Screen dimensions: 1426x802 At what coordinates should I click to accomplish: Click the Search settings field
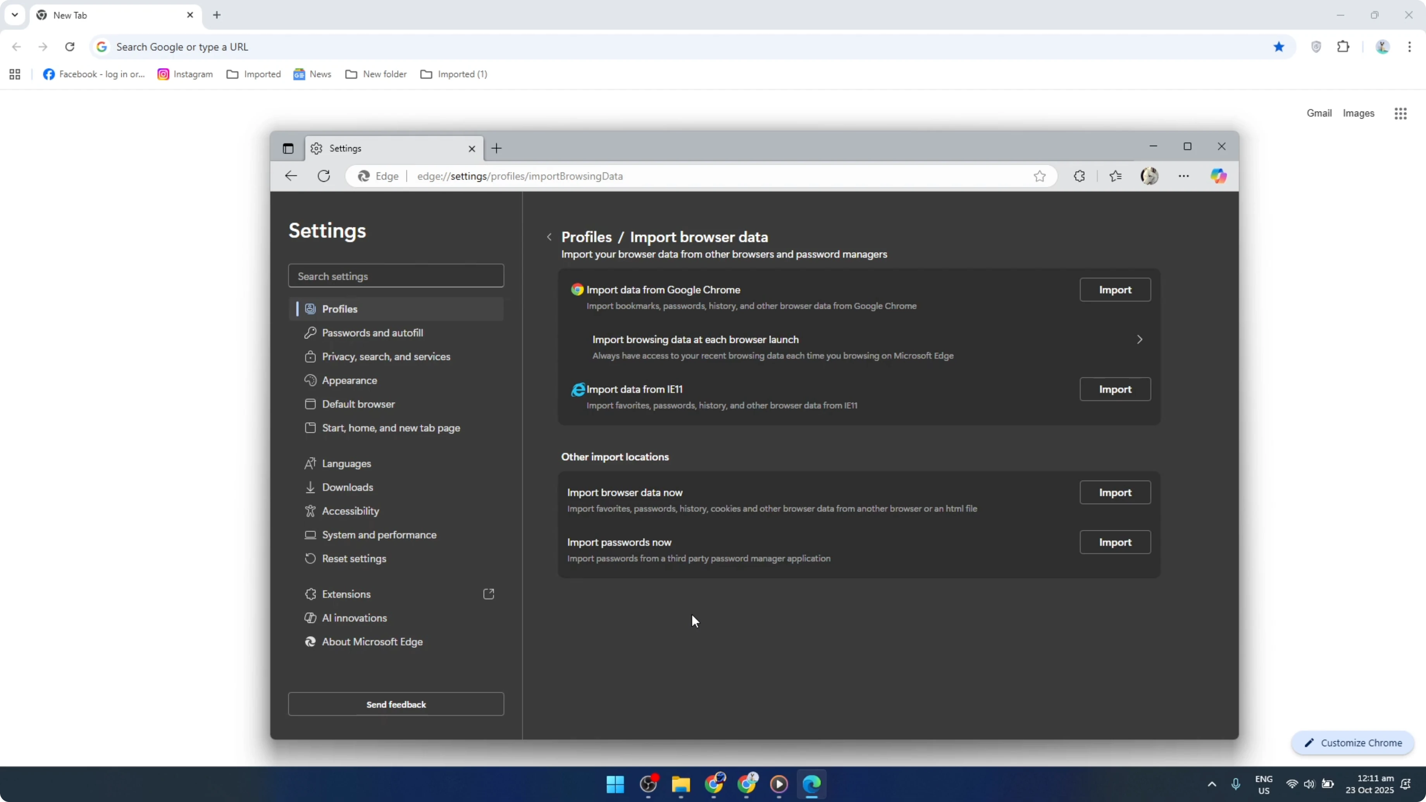point(396,275)
